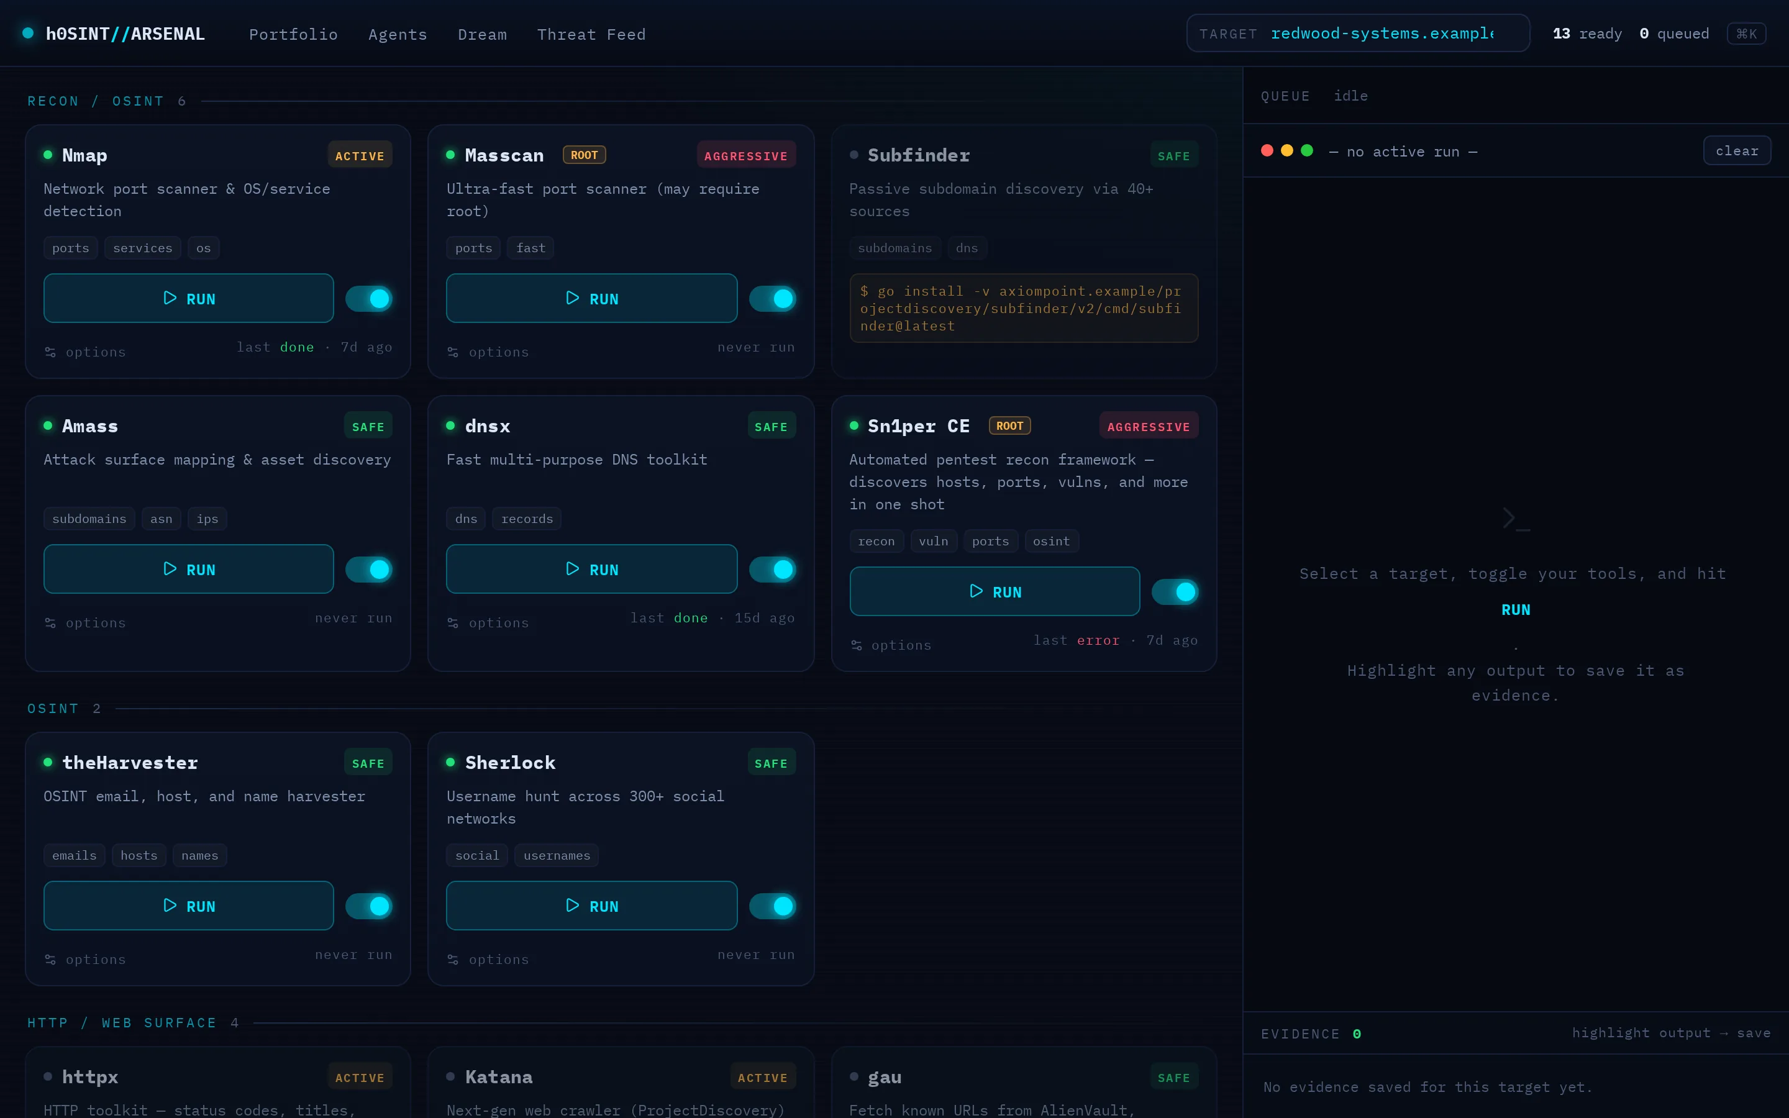Expand Sn1per CE options
The width and height of the screenshot is (1789, 1118).
891,645
